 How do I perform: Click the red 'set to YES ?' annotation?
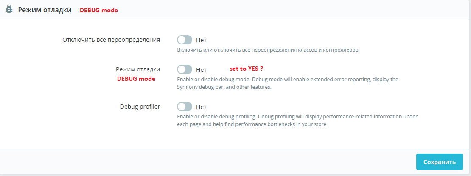(246, 69)
